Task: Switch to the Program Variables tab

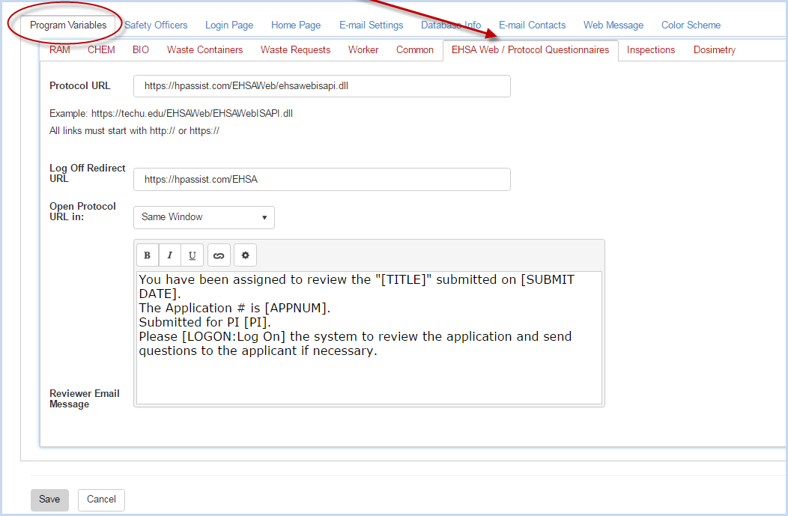Action: click(68, 25)
